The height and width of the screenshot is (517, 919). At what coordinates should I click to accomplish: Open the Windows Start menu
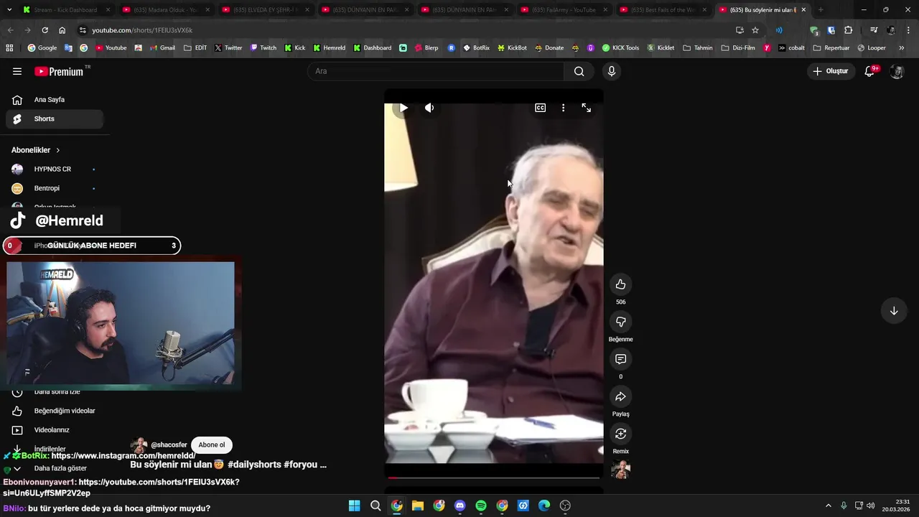click(x=354, y=506)
